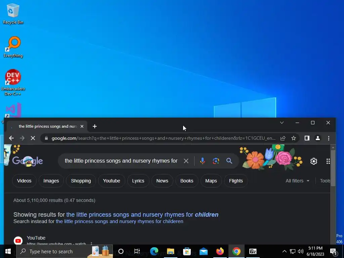This screenshot has width=344, height=258.
Task: Filter results by News
Action: (x=162, y=181)
